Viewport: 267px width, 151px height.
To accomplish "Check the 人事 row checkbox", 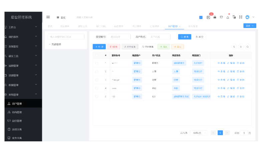I will [97, 71].
